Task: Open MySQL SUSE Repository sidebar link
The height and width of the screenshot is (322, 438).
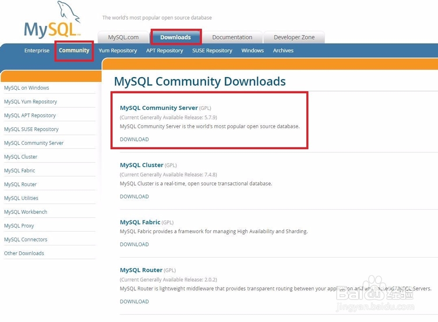Action: click(31, 129)
